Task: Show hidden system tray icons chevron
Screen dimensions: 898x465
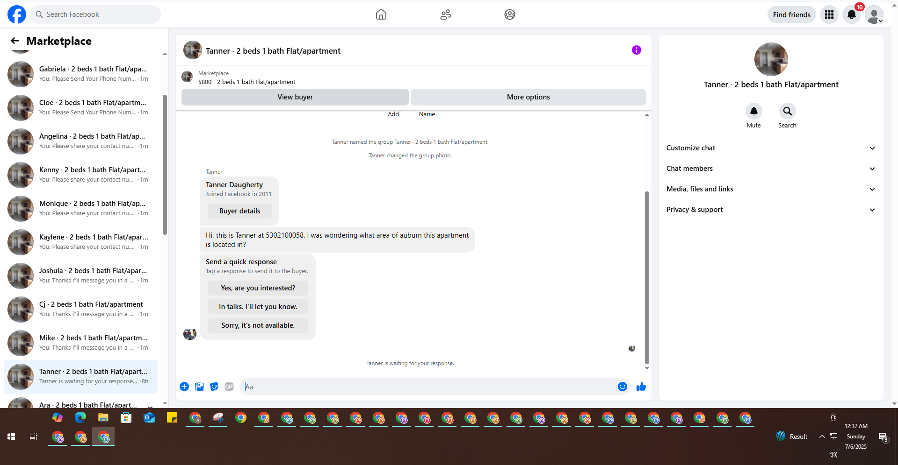Action: pyautogui.click(x=822, y=437)
